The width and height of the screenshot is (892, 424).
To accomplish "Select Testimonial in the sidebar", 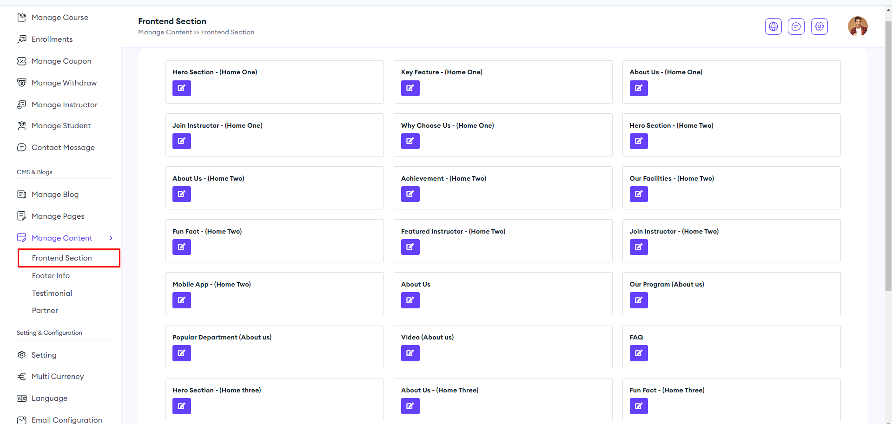I will pyautogui.click(x=52, y=294).
